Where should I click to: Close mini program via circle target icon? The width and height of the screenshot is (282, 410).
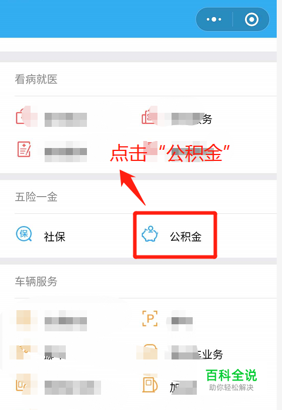tap(251, 19)
